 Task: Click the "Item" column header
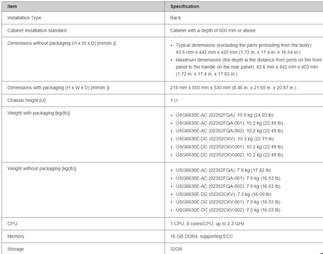[x=12, y=6]
